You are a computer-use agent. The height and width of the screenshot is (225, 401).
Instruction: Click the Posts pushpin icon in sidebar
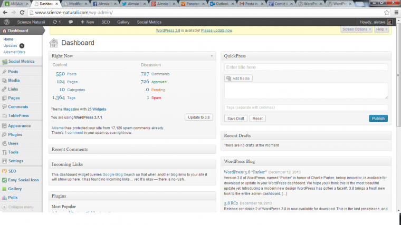(4, 72)
